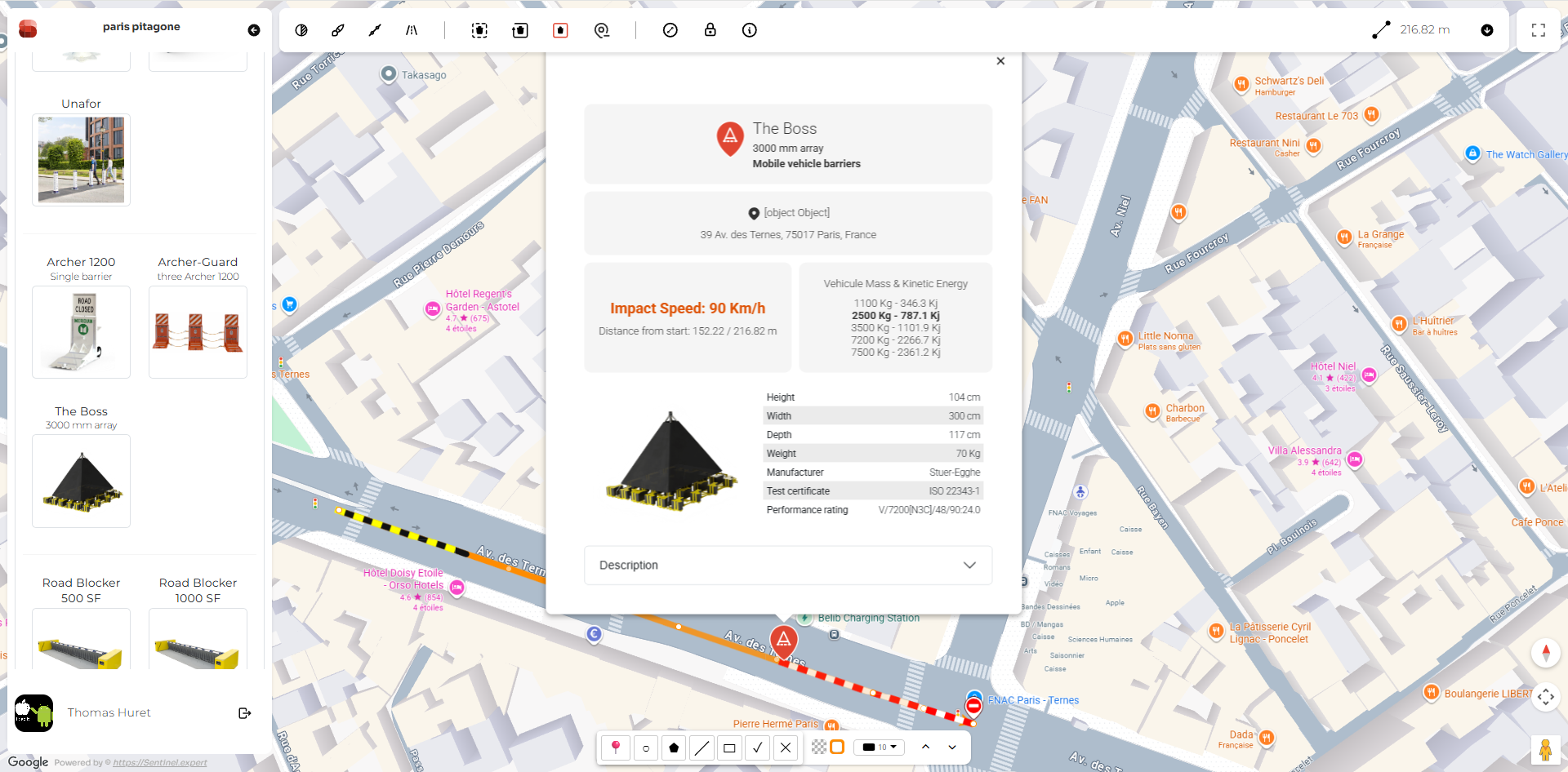Open the Sentinel.expert link
1568x772 pixels.
tap(160, 763)
